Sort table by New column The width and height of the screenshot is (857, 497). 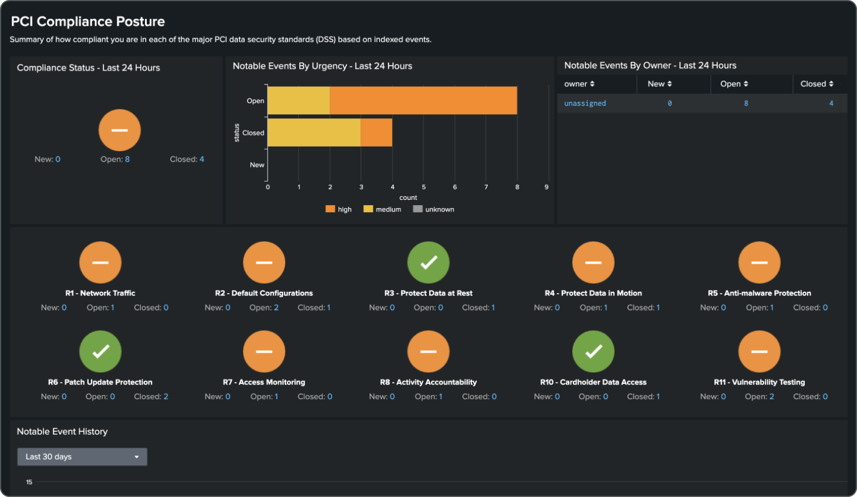pos(660,84)
